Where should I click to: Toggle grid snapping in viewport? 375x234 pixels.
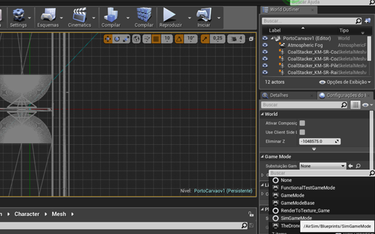156,39
